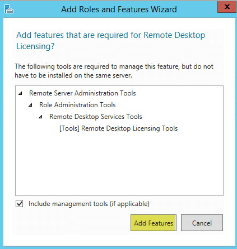Cancel adding the required features
The height and width of the screenshot is (249, 237).
202,223
